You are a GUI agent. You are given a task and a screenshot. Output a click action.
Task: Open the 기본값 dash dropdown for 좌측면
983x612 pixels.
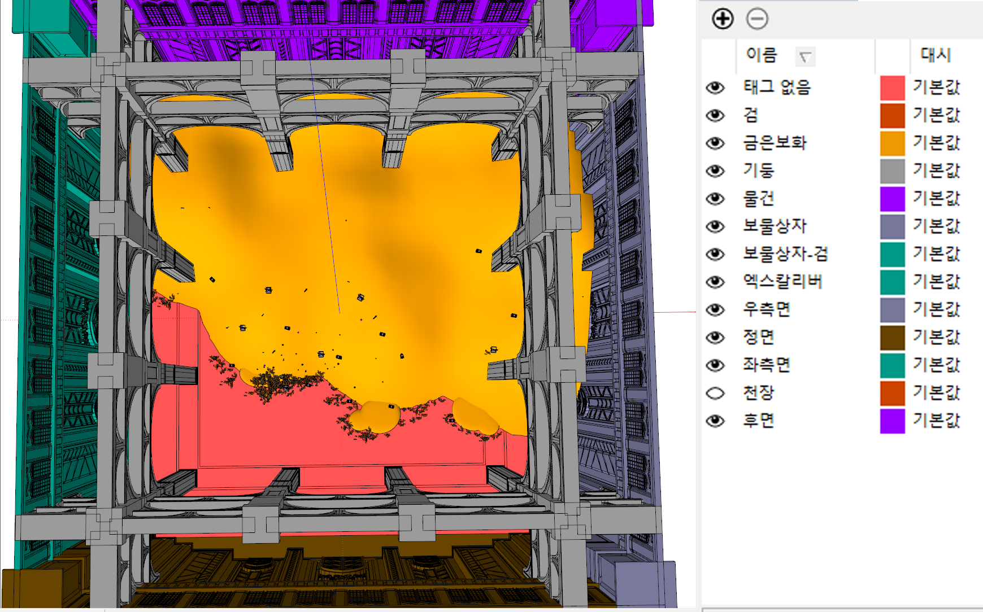coord(936,365)
